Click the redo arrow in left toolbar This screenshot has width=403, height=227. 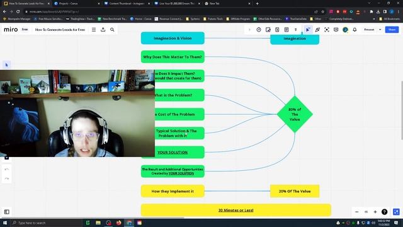coord(7,178)
